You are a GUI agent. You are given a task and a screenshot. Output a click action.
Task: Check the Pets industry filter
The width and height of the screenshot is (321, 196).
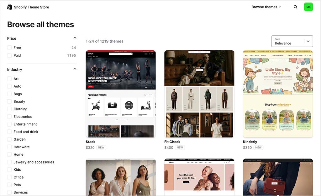(x=9, y=184)
